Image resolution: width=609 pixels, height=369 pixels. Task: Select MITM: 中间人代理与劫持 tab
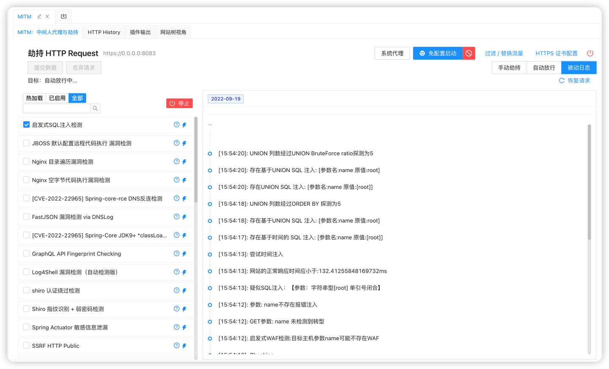click(48, 32)
